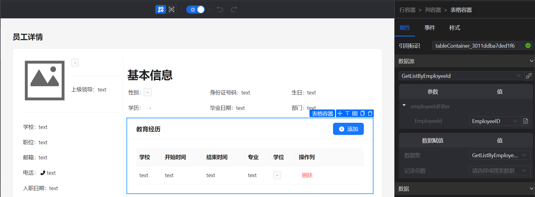The height and width of the screenshot is (197, 535).
Task: Click the 学历: label
Action: point(135,108)
